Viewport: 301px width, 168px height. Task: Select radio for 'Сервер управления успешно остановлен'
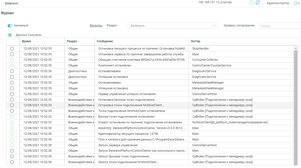(x=12, y=94)
